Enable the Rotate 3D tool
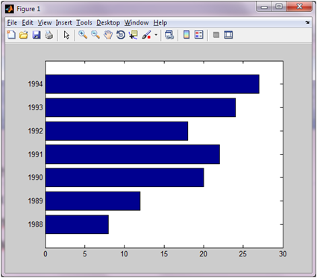The image size is (317, 278). tap(121, 35)
